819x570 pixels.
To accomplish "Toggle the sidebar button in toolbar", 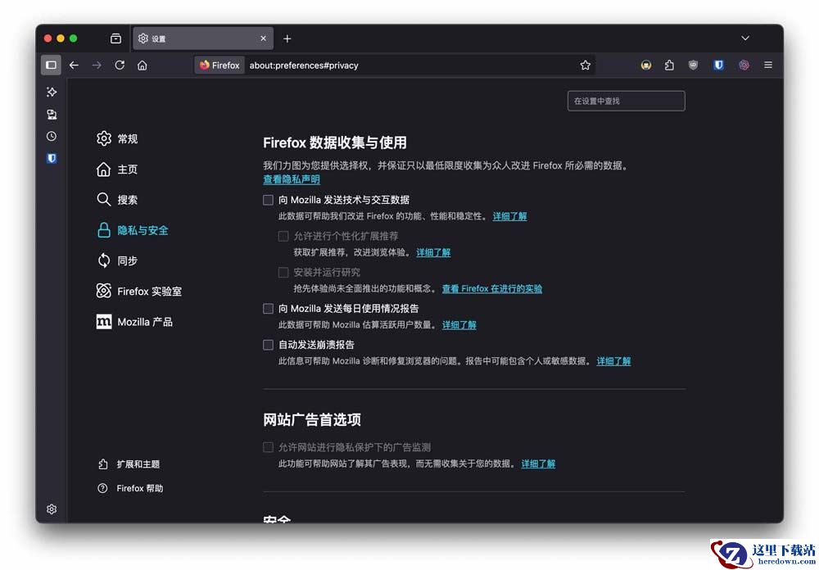I will (51, 66).
